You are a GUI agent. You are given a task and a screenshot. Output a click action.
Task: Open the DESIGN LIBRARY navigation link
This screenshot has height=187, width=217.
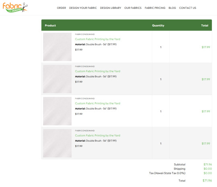point(111,8)
